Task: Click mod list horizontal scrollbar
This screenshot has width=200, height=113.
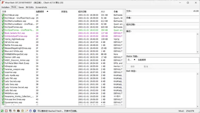Action: (55, 106)
